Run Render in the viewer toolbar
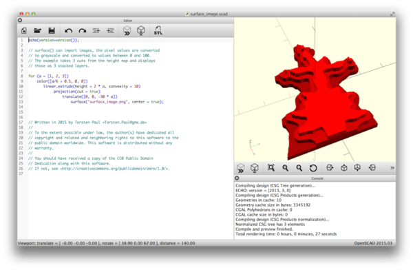Image resolution: width=413 pixels, height=270 pixels. point(255,168)
